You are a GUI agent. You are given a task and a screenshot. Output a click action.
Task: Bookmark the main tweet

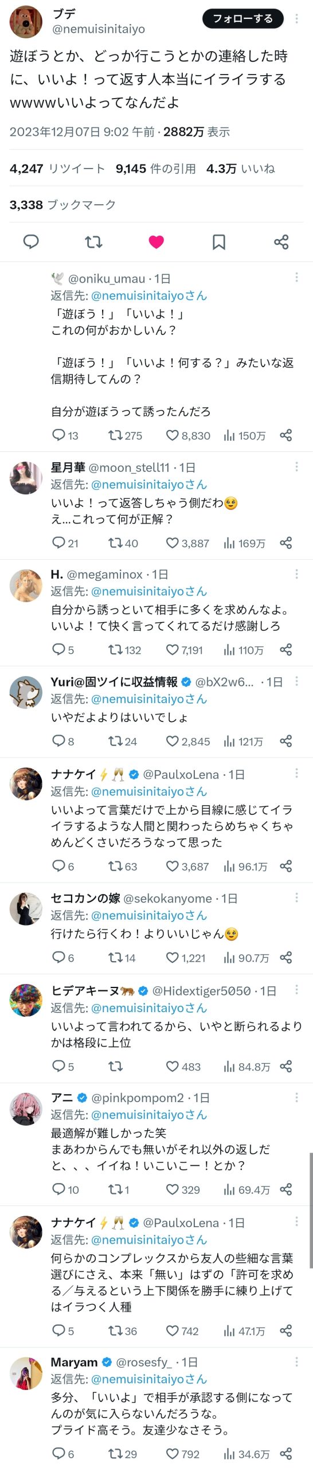click(x=218, y=242)
